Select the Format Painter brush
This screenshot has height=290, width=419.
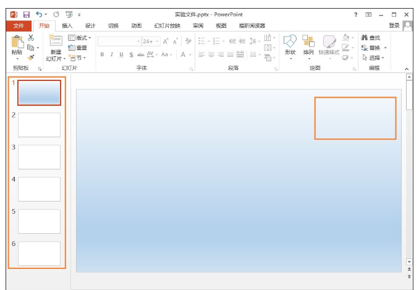click(x=31, y=57)
